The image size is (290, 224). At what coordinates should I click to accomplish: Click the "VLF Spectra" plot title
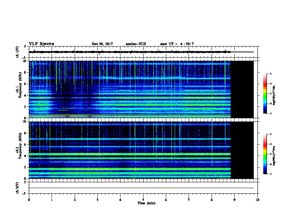point(41,44)
